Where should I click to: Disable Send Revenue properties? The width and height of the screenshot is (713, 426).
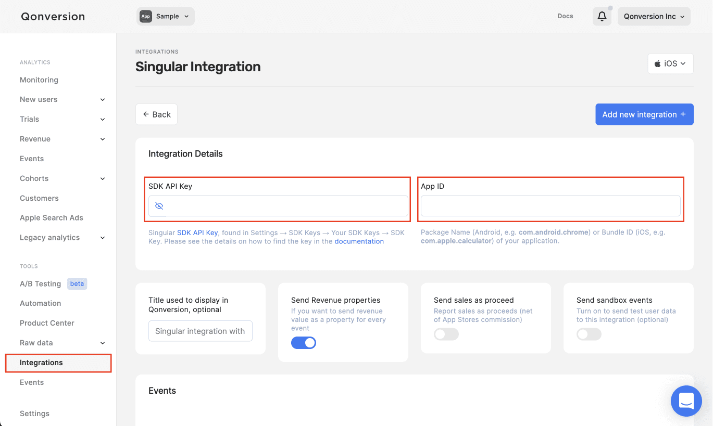click(x=304, y=342)
